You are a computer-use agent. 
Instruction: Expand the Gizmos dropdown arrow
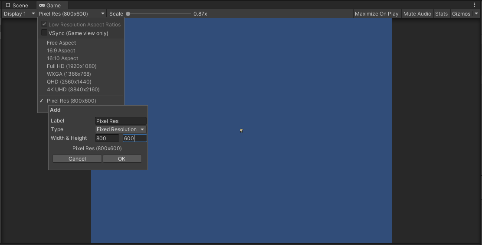(x=476, y=13)
